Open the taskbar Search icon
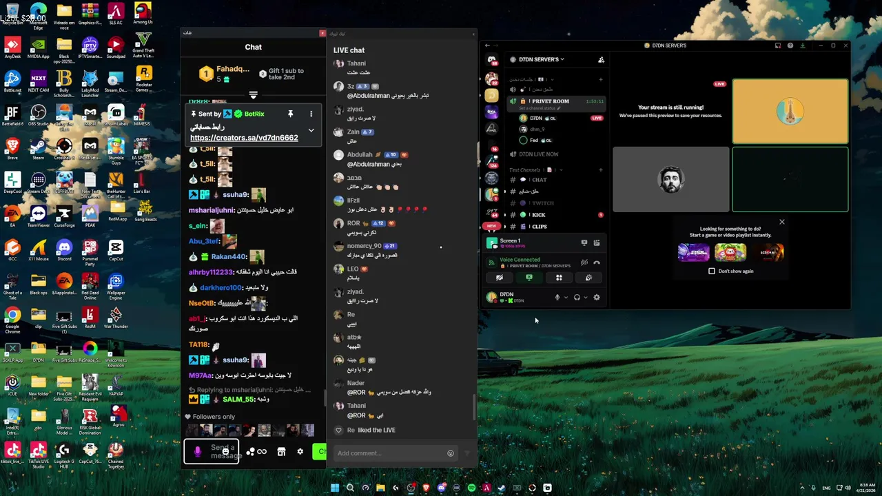The height and width of the screenshot is (496, 882). (350, 488)
